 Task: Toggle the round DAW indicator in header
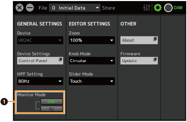pos(168,8)
